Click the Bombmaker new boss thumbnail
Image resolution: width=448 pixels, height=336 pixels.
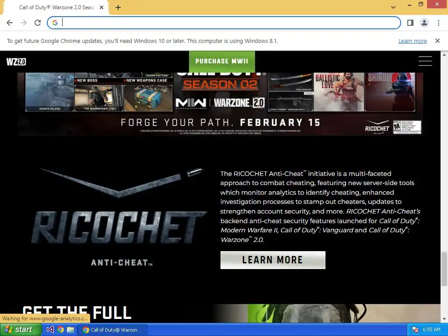click(99, 98)
